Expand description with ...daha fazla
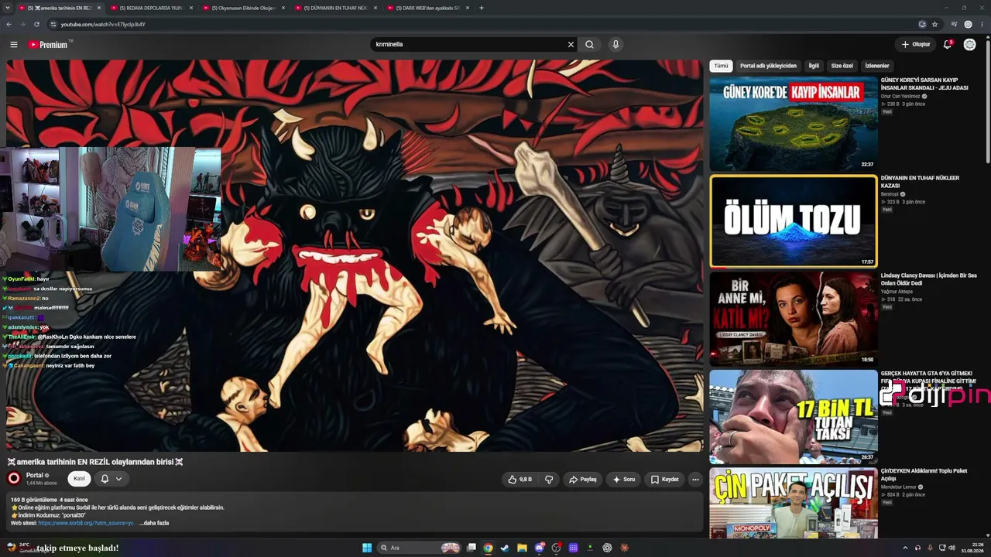The width and height of the screenshot is (991, 557). coord(154,523)
